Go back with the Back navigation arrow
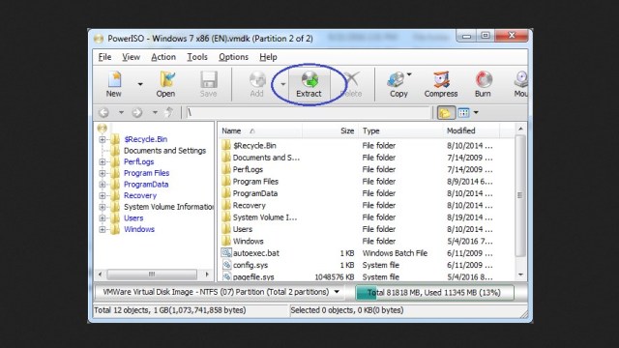Viewport: 619px width, 348px height. [x=103, y=113]
